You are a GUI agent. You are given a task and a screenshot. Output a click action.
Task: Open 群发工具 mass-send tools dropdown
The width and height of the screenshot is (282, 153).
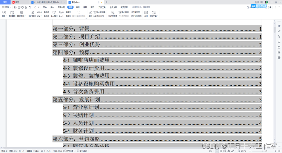click(153, 14)
